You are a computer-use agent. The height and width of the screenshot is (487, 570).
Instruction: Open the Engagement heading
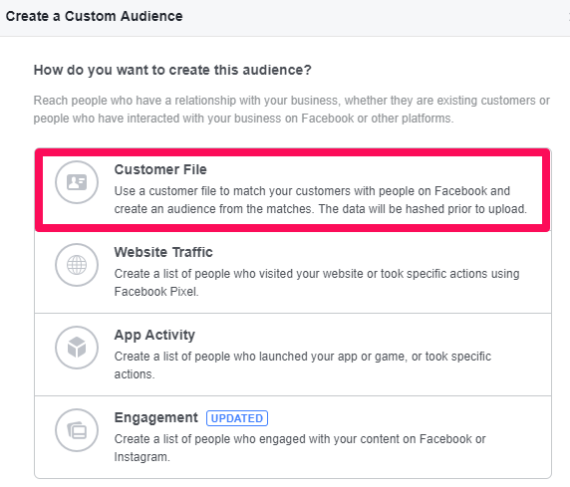[x=155, y=418]
